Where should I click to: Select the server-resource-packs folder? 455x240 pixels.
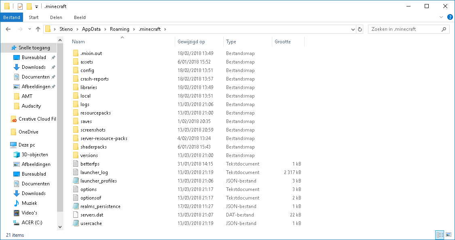[104, 138]
